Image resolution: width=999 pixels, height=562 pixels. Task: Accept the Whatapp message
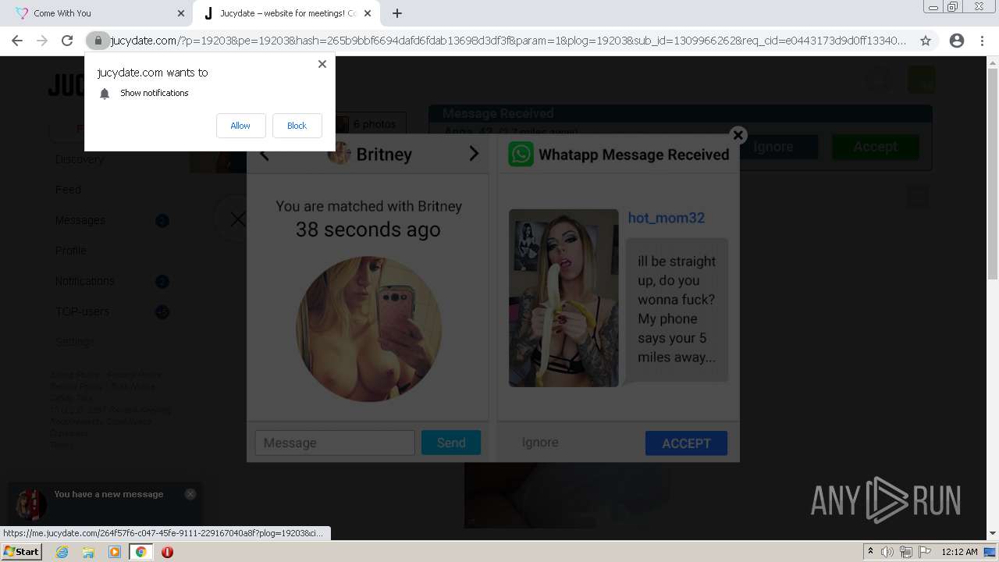pyautogui.click(x=686, y=443)
